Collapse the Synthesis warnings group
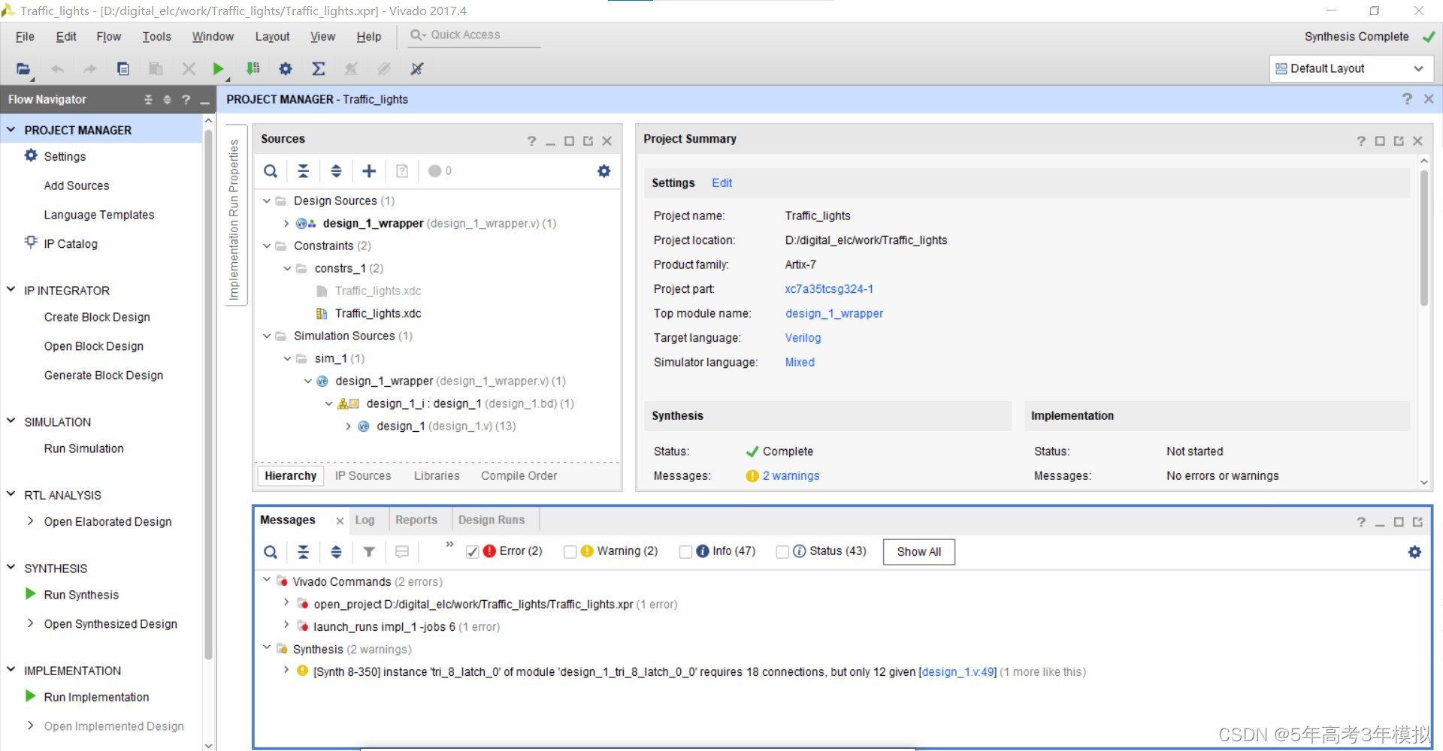This screenshot has height=751, width=1443. pos(267,647)
